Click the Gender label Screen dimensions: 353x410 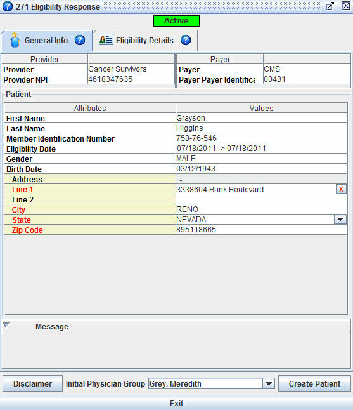(x=19, y=159)
